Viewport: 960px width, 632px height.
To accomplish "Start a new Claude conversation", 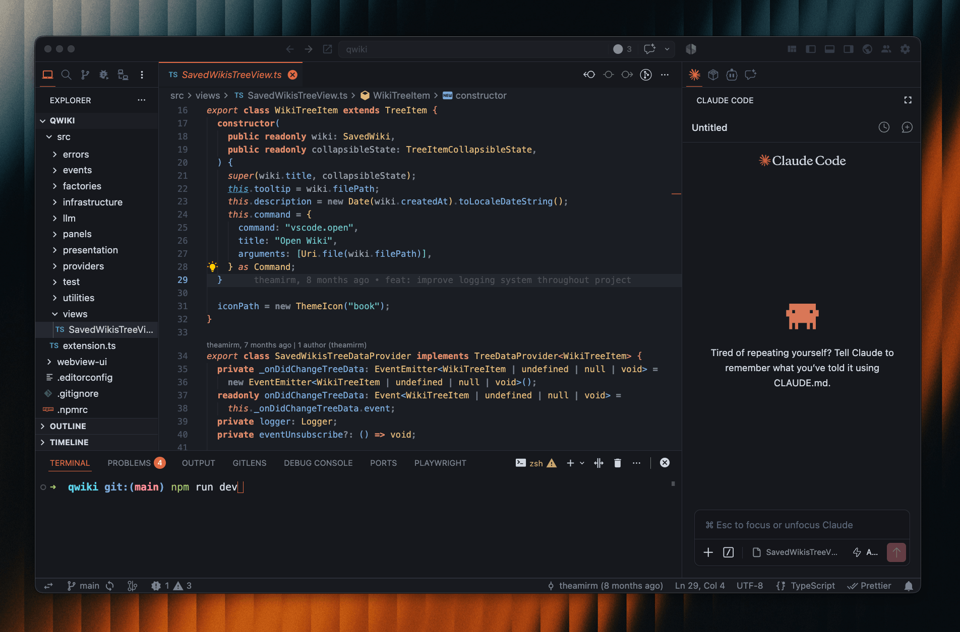I will click(x=907, y=127).
